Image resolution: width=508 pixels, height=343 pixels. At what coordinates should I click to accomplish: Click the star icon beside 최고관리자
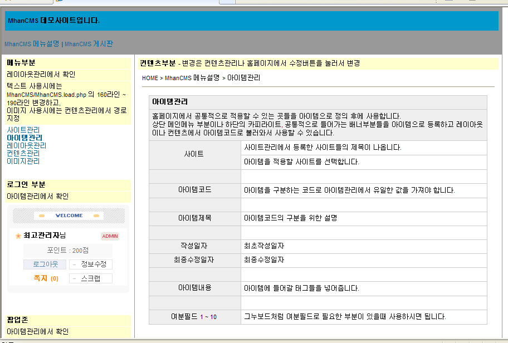pyautogui.click(x=18, y=236)
